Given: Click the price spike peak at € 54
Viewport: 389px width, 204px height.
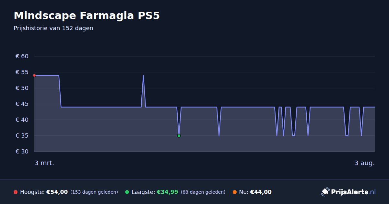Looking at the screenshot, I should tap(143, 75).
